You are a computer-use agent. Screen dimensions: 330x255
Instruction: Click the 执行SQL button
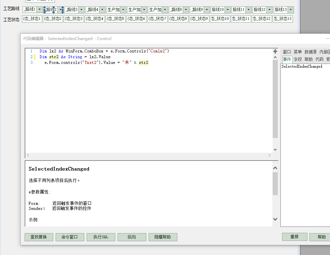tap(101, 237)
